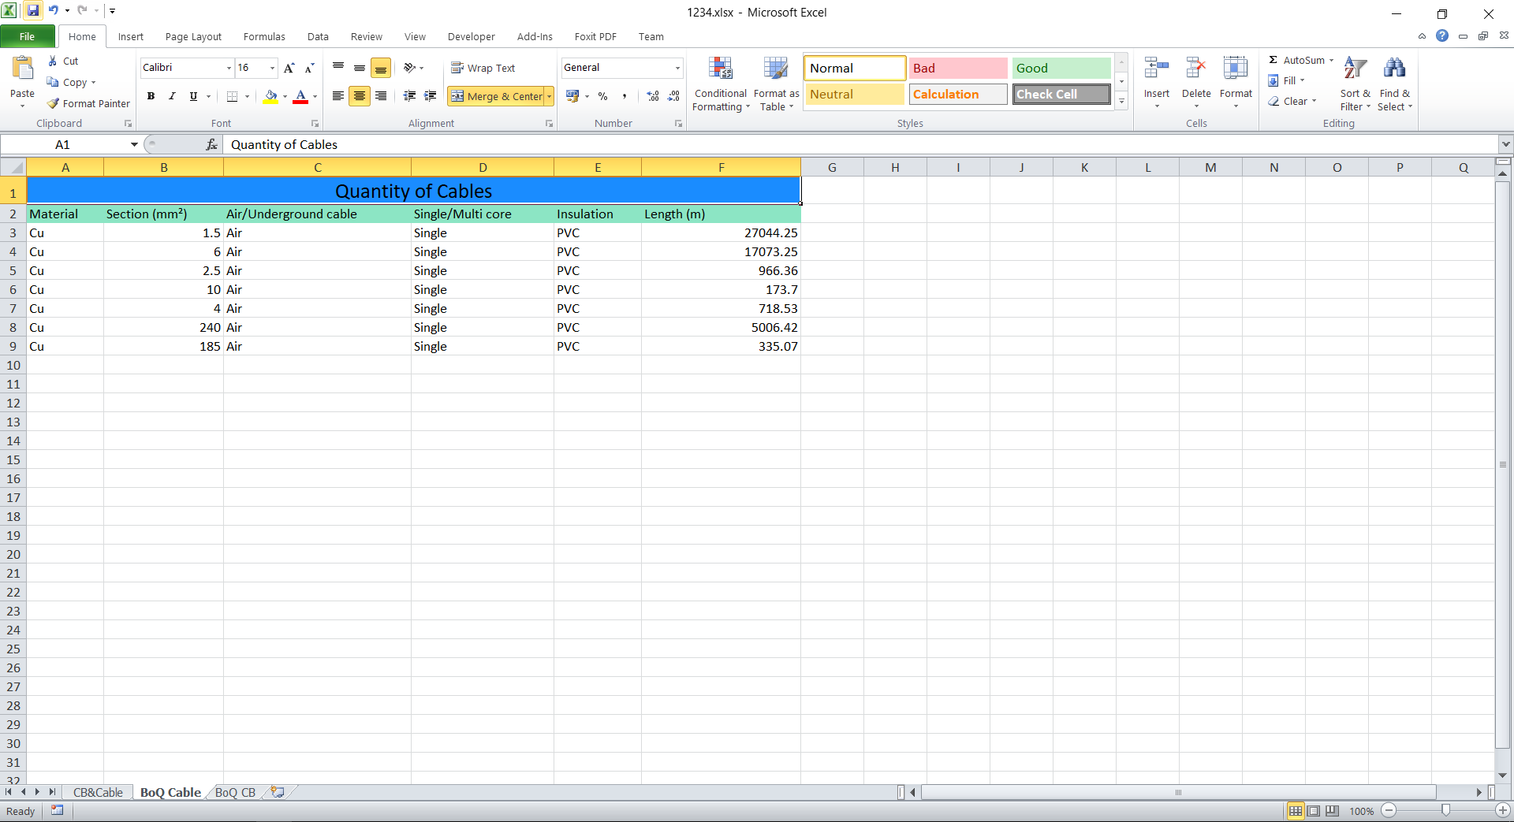This screenshot has height=822, width=1514.
Task: Toggle Align Text Left
Action: coord(338,96)
